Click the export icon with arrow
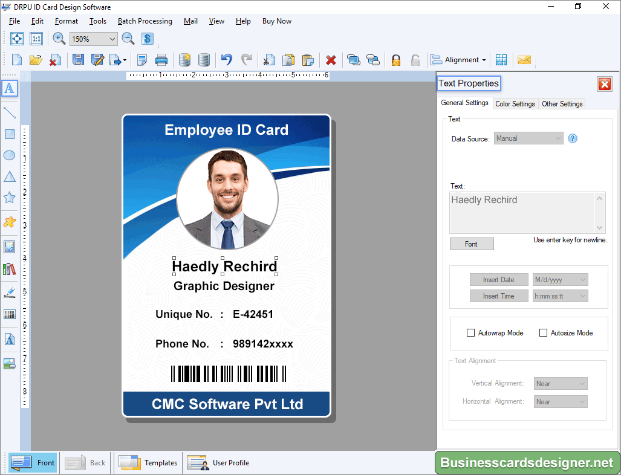This screenshot has width=621, height=475. (115, 60)
